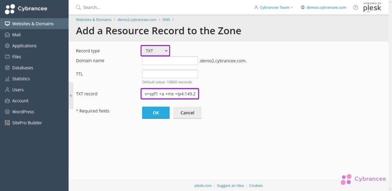Screen dimensions: 392x191
Task: Click the Statistics bar chart icon
Action: pos(7,79)
